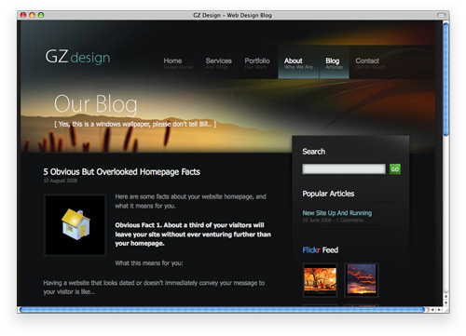This screenshot has height=336, width=466.
Task: Select the About navigation tab
Action: pos(298,62)
